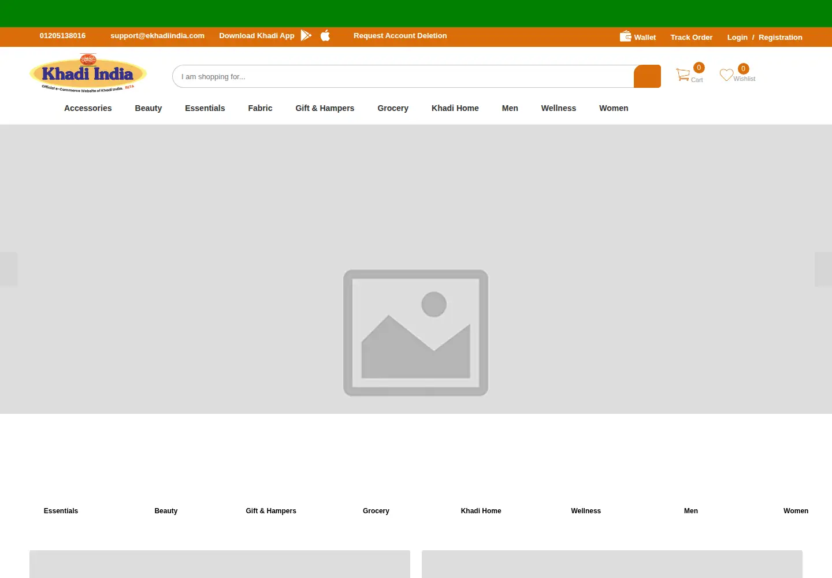
Task: Open the Apple App Store icon
Action: 325,36
